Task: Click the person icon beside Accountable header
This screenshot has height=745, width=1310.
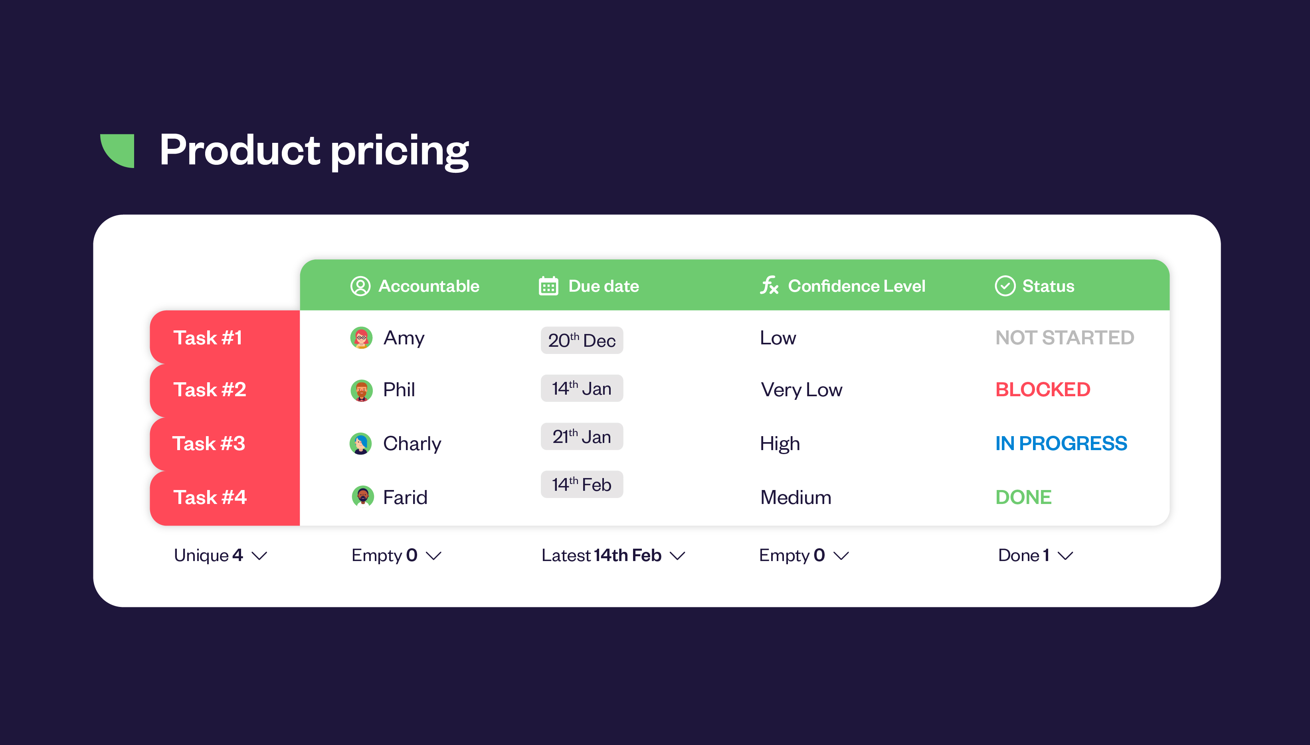Action: [360, 286]
